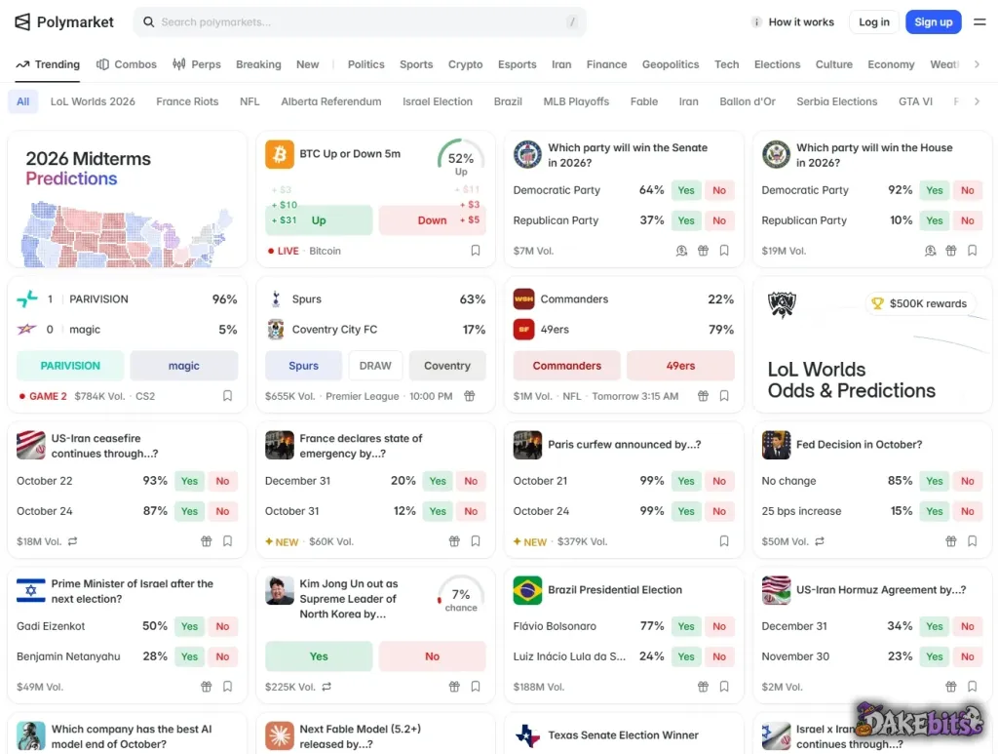
Task: Click the Sign up button
Action: click(x=933, y=22)
